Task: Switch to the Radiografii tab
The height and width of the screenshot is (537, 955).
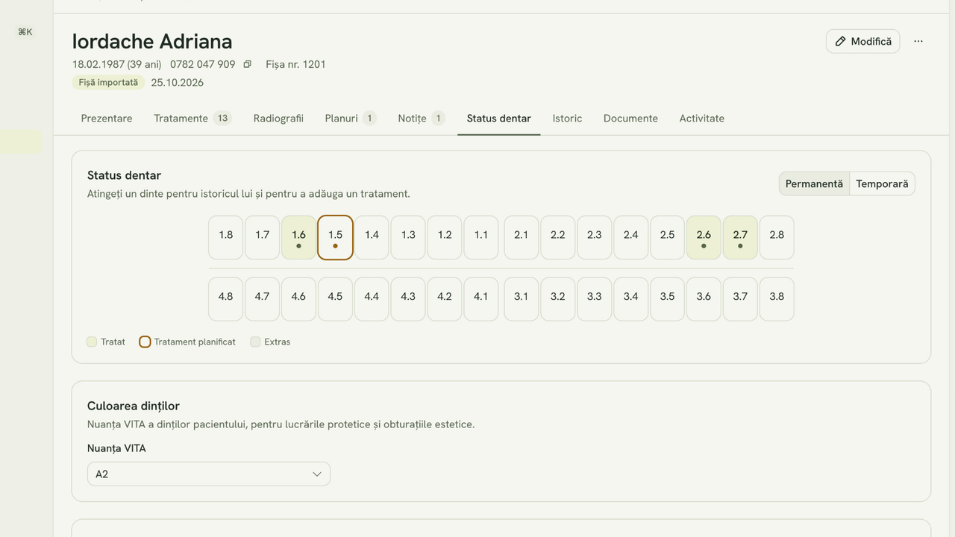Action: click(x=278, y=118)
